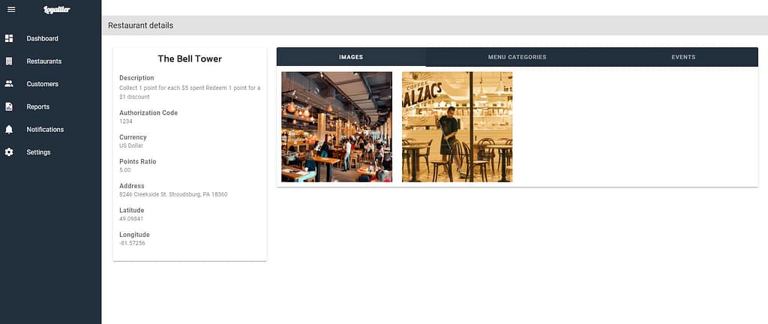This screenshot has height=324, width=768.
Task: Open the Reports sidebar label
Action: [x=37, y=106]
